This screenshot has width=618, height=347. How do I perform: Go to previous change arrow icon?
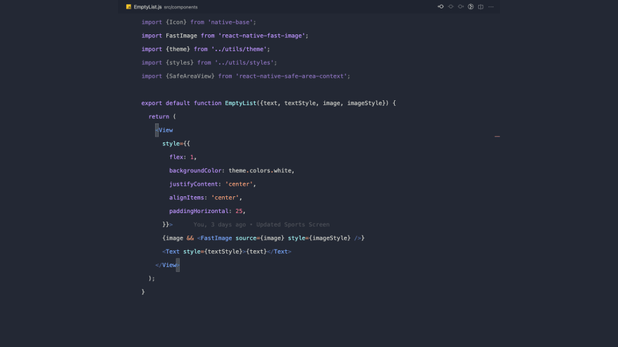tap(440, 6)
